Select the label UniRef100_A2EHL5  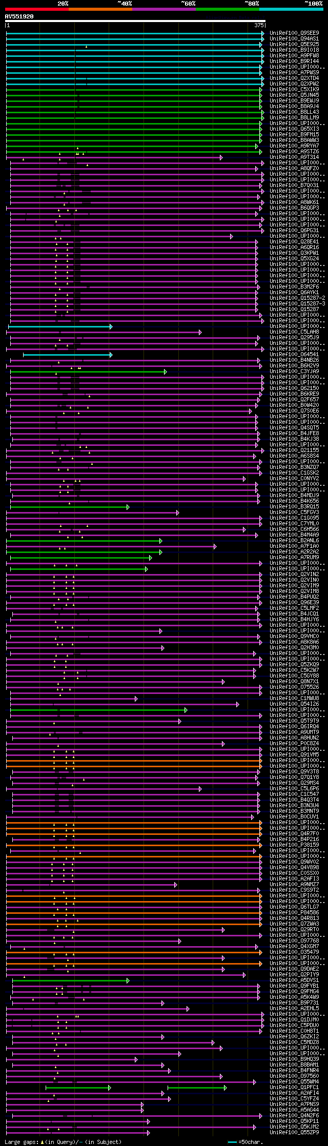(294, 1008)
